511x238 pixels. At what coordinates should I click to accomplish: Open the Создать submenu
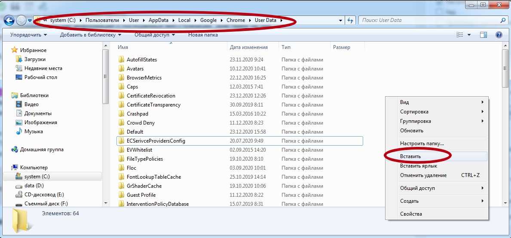(x=409, y=201)
